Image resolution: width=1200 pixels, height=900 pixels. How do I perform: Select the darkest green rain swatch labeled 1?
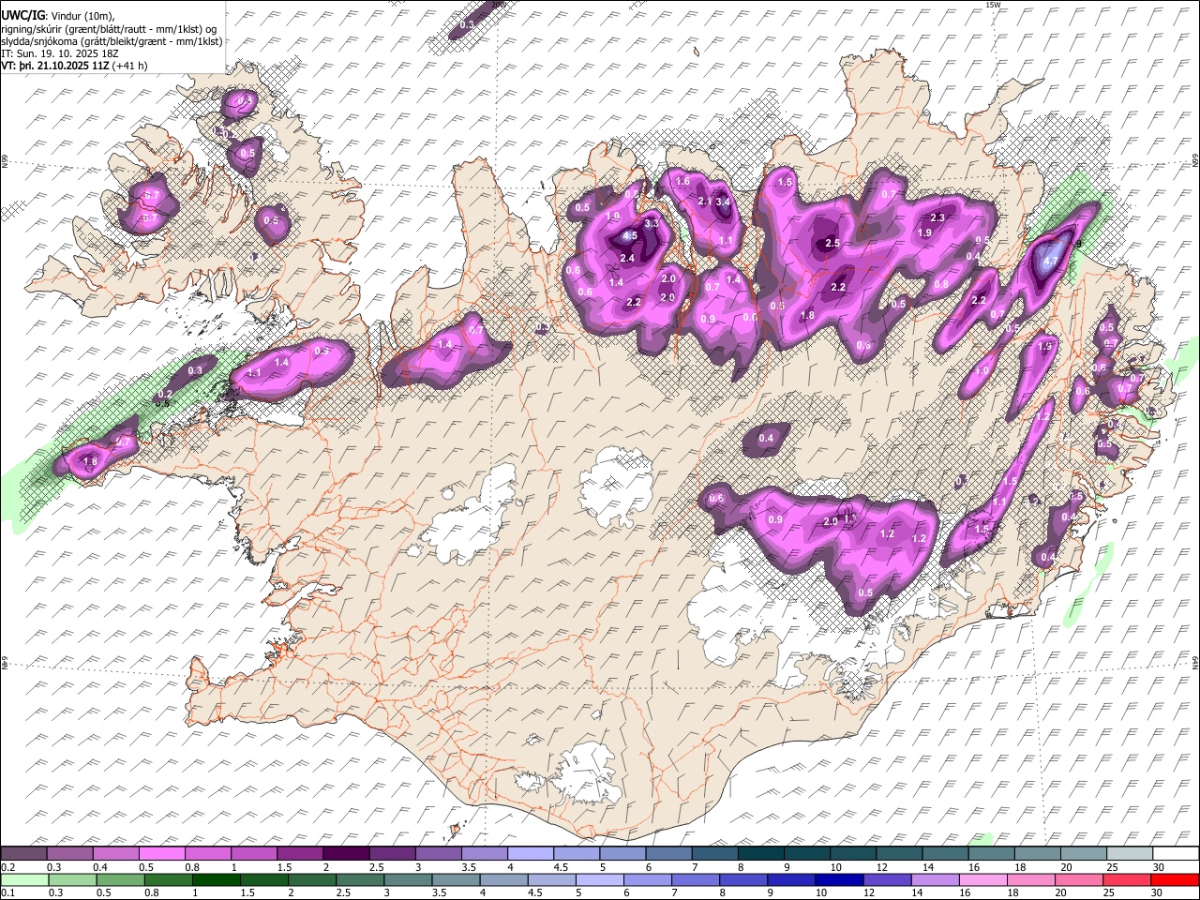[217, 879]
